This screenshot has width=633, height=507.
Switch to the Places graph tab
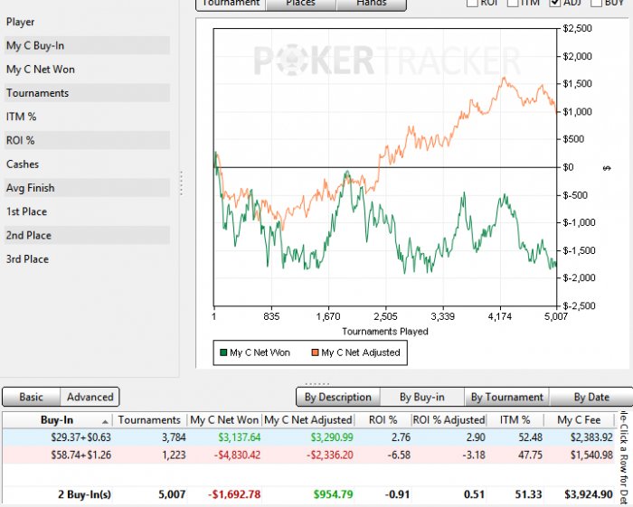[x=301, y=4]
